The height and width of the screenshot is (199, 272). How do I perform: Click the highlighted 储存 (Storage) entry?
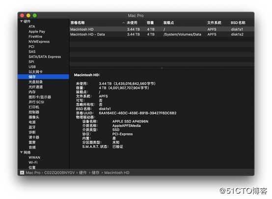tap(43, 77)
